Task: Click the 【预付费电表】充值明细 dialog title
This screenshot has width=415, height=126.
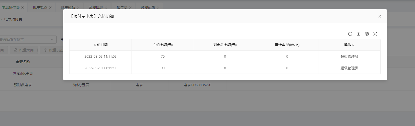Action: click(x=92, y=16)
